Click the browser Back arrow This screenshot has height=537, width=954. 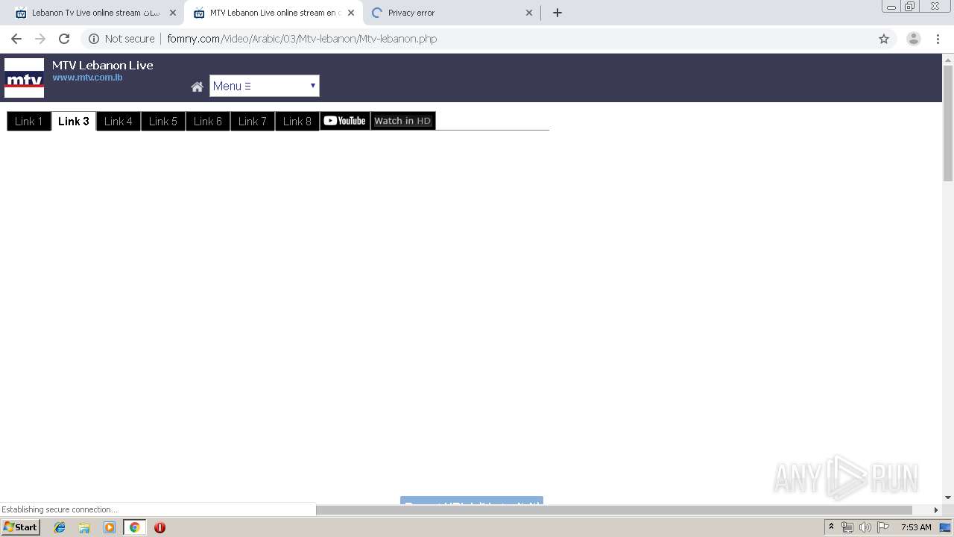[x=16, y=39]
